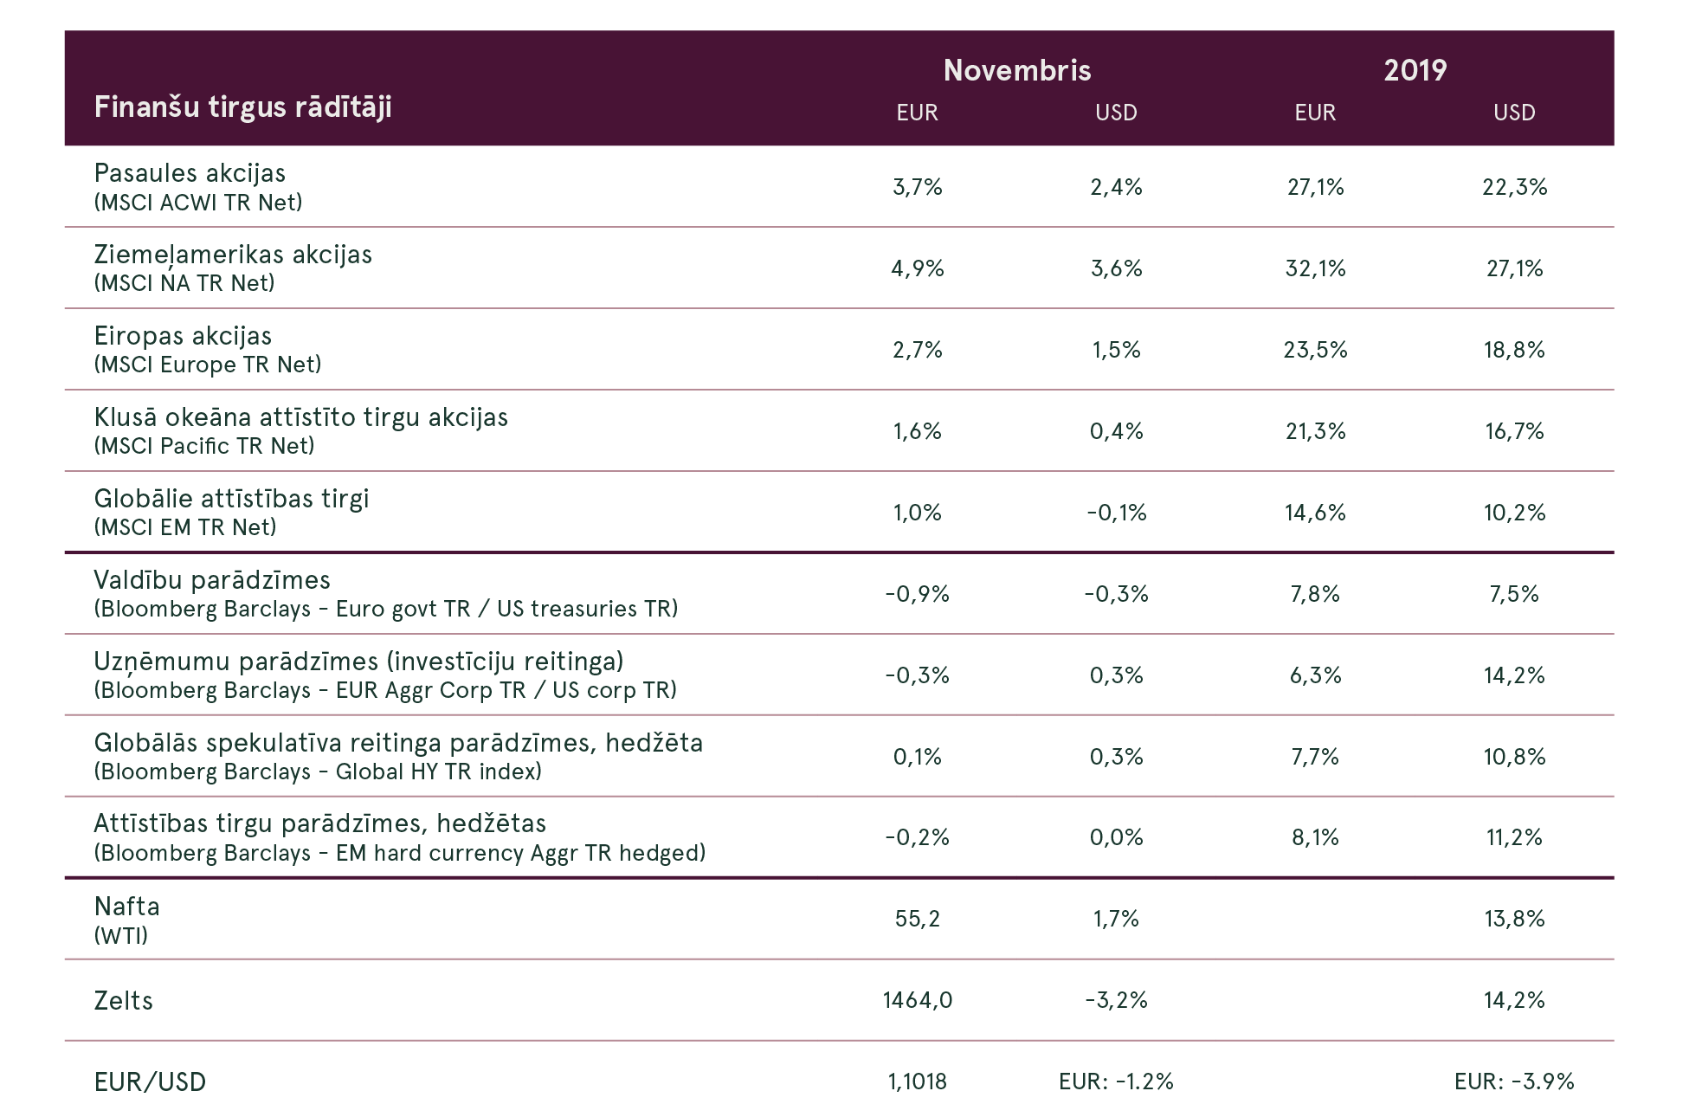
Task: Select the 1,1018 exchange rate value
Action: (x=918, y=1081)
